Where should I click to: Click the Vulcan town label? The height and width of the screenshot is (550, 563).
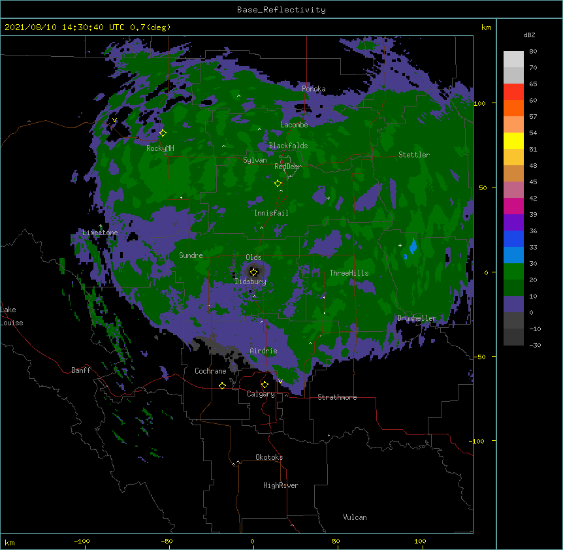click(x=355, y=517)
